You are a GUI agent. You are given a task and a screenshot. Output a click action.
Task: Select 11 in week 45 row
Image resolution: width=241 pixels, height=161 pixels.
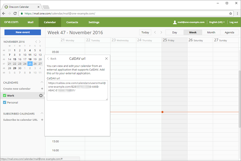[x=30, y=55]
